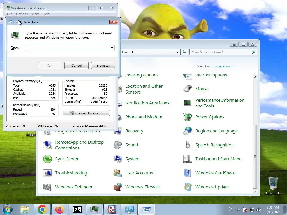Open the Sound speaker icon

[x=117, y=145]
